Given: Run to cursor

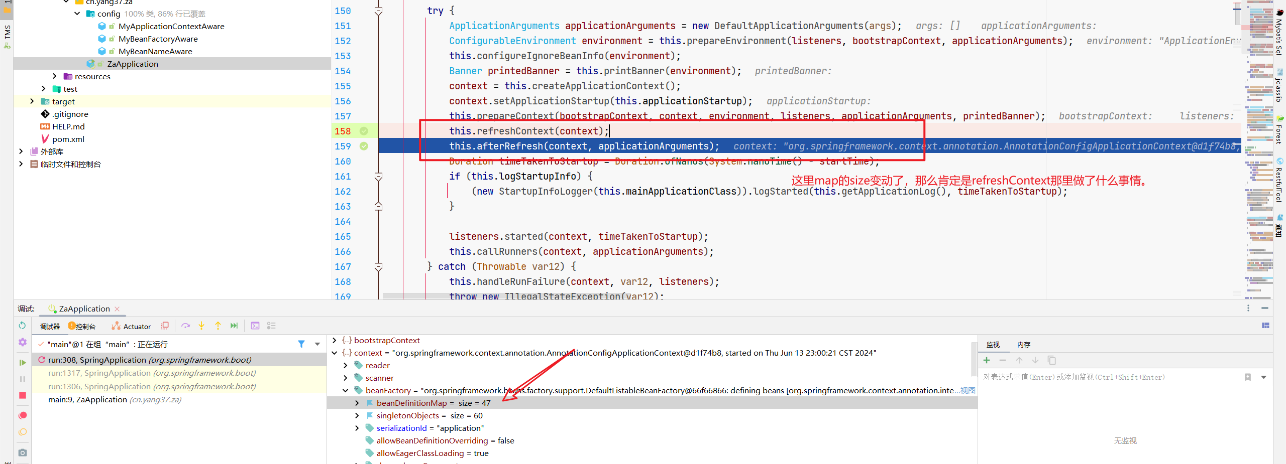Looking at the screenshot, I should tap(234, 326).
